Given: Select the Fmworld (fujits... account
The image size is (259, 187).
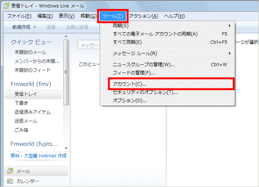Looking at the screenshot, I should [34, 144].
